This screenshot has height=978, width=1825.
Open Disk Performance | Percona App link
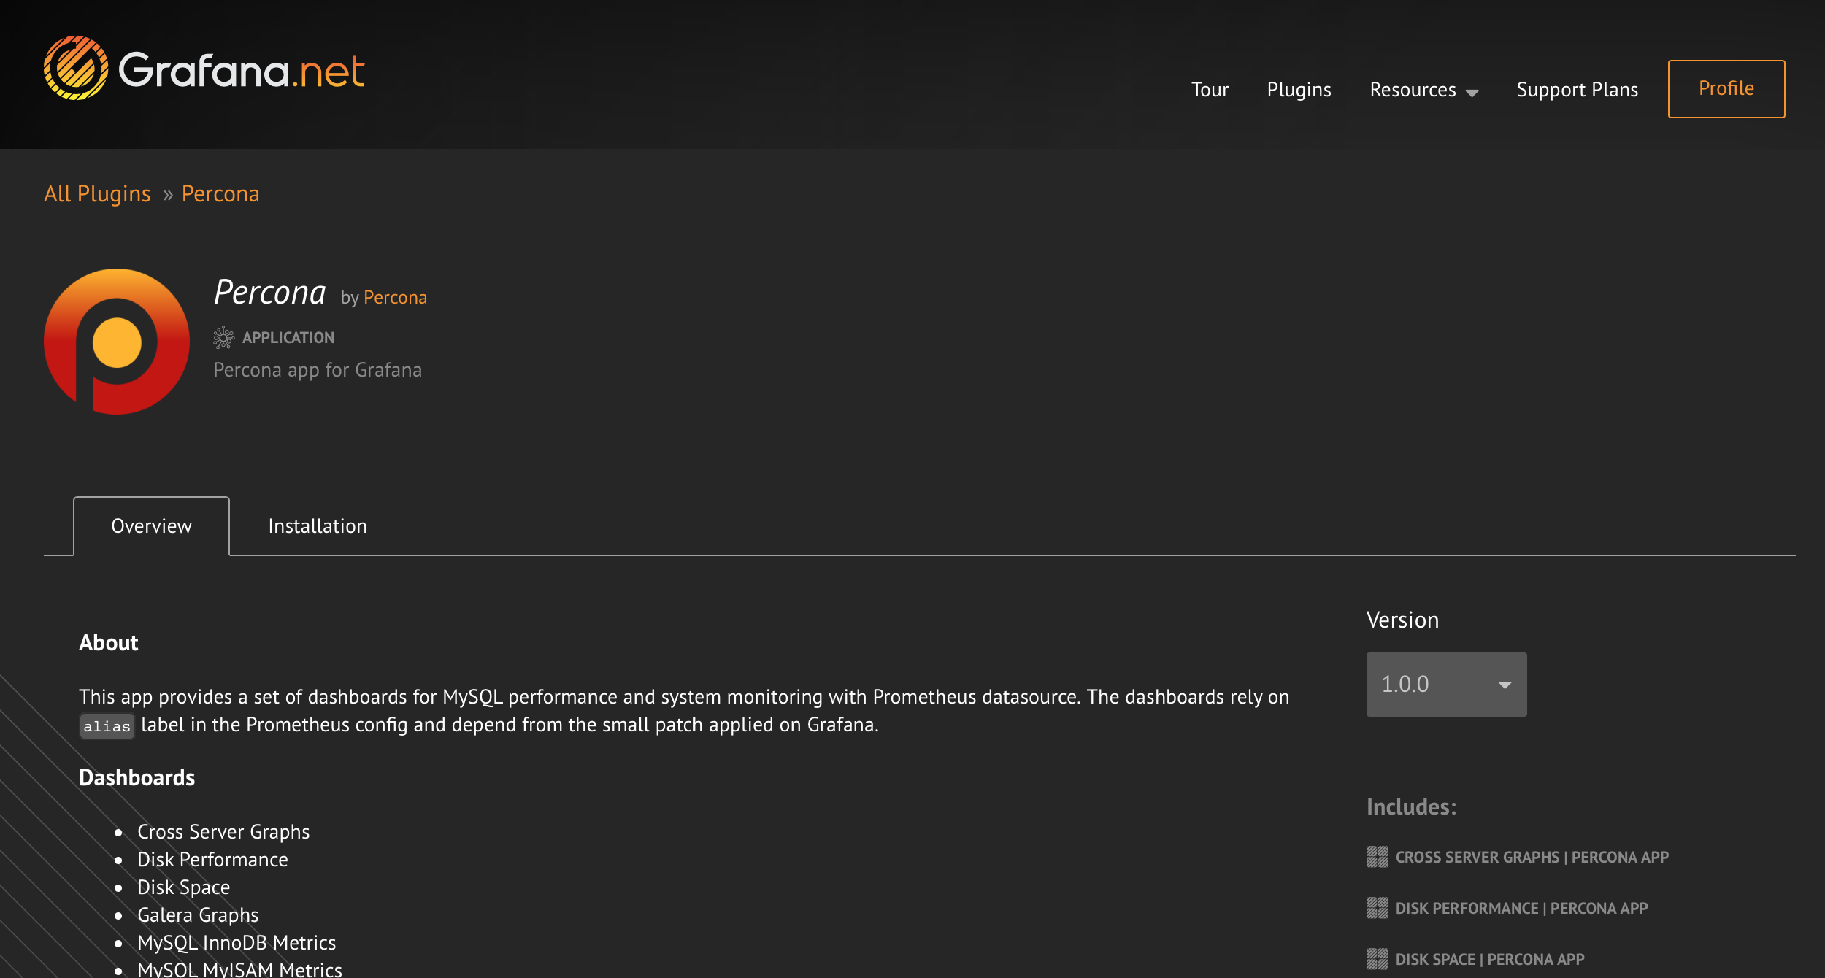(x=1521, y=908)
